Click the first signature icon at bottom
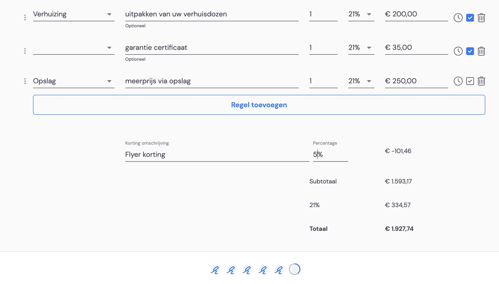This screenshot has height=284, width=499. click(215, 270)
